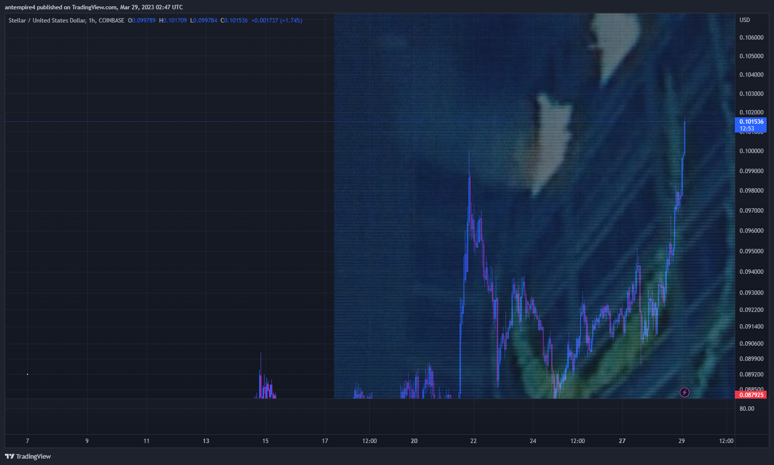Click the 0.095000 price axis label

(751, 251)
